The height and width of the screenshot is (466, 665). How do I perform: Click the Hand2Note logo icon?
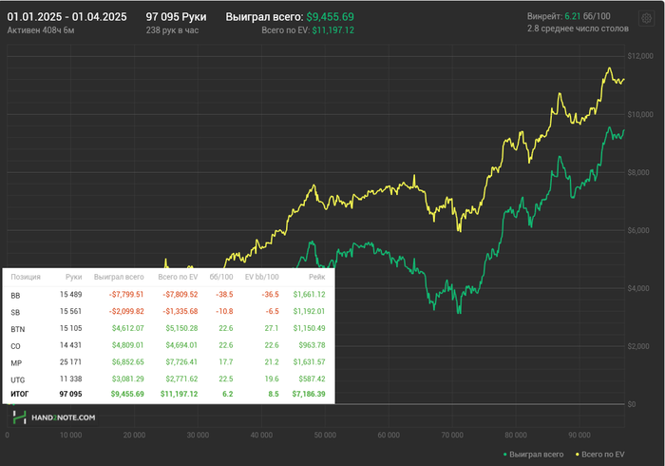coord(19,417)
